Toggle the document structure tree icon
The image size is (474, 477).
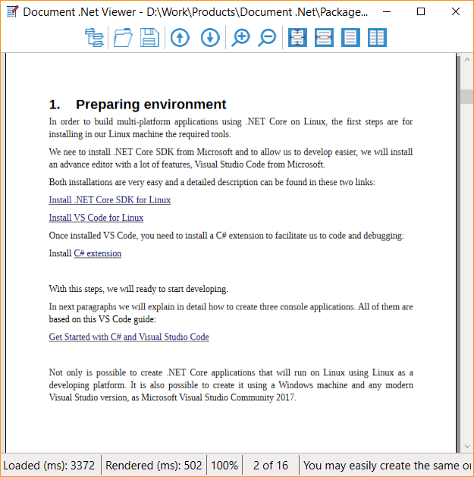94,37
